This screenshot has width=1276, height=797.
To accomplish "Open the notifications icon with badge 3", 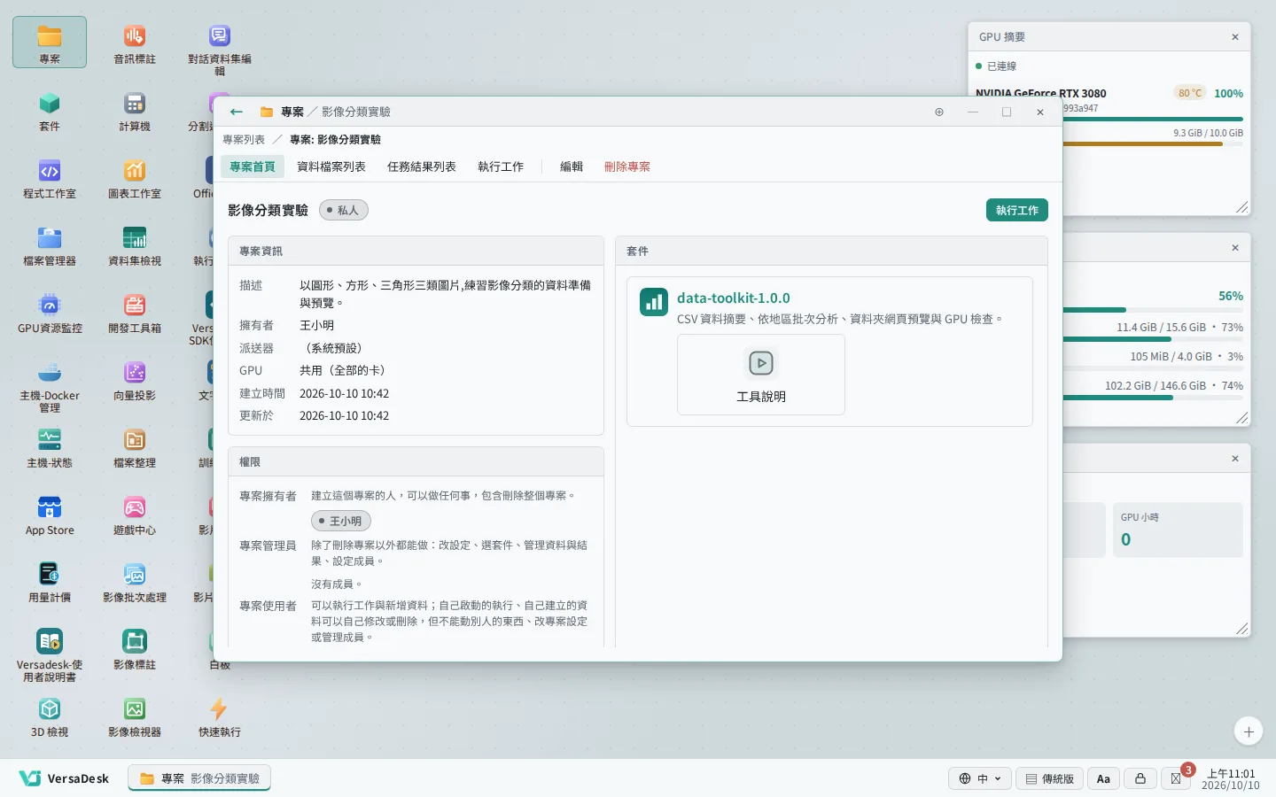I will pyautogui.click(x=1177, y=778).
